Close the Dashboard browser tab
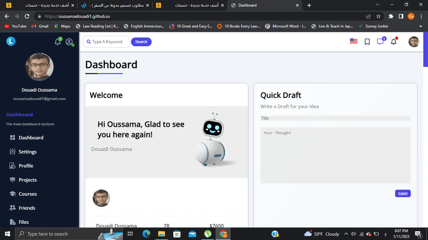Image resolution: width=428 pixels, height=240 pixels. tap(297, 5)
